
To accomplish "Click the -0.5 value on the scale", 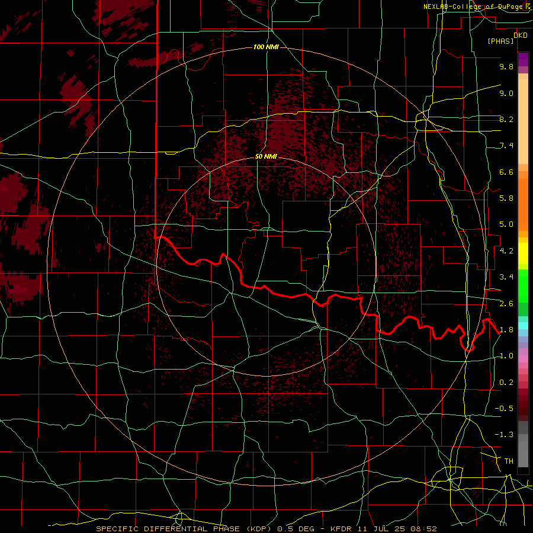I will tap(504, 409).
